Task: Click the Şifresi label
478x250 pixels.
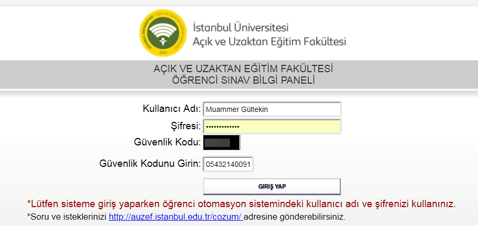Action: click(x=186, y=126)
